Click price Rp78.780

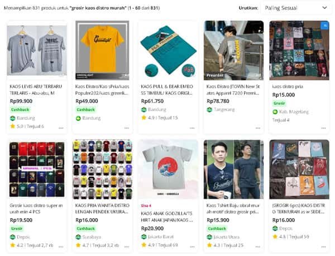(218, 101)
